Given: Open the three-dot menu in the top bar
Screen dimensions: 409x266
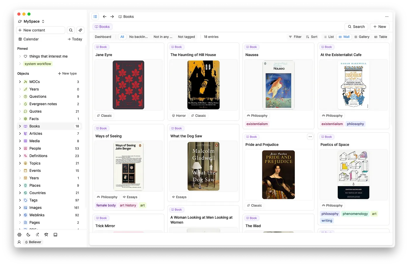Looking at the screenshot, I should click(387, 17).
